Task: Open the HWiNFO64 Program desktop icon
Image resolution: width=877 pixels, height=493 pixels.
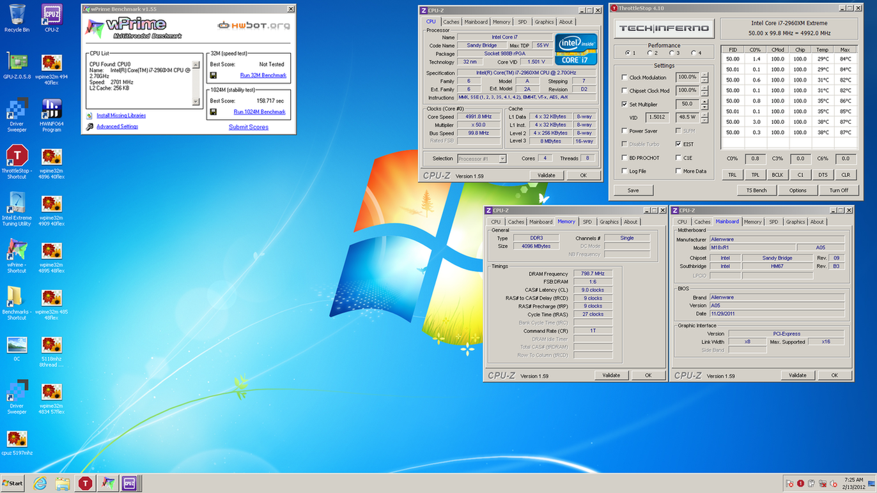Action: tap(52, 115)
